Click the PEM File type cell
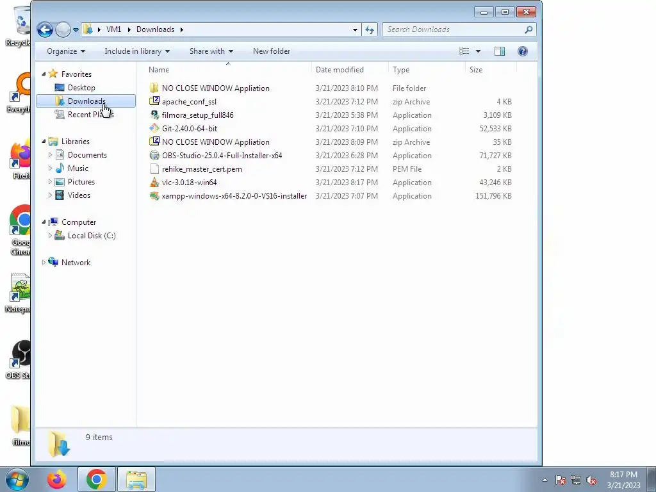 (407, 168)
